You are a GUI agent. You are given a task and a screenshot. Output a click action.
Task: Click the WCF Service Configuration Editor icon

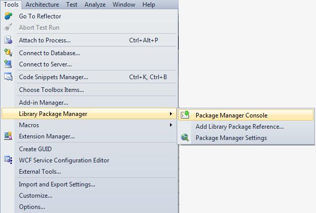pyautogui.click(x=8, y=160)
